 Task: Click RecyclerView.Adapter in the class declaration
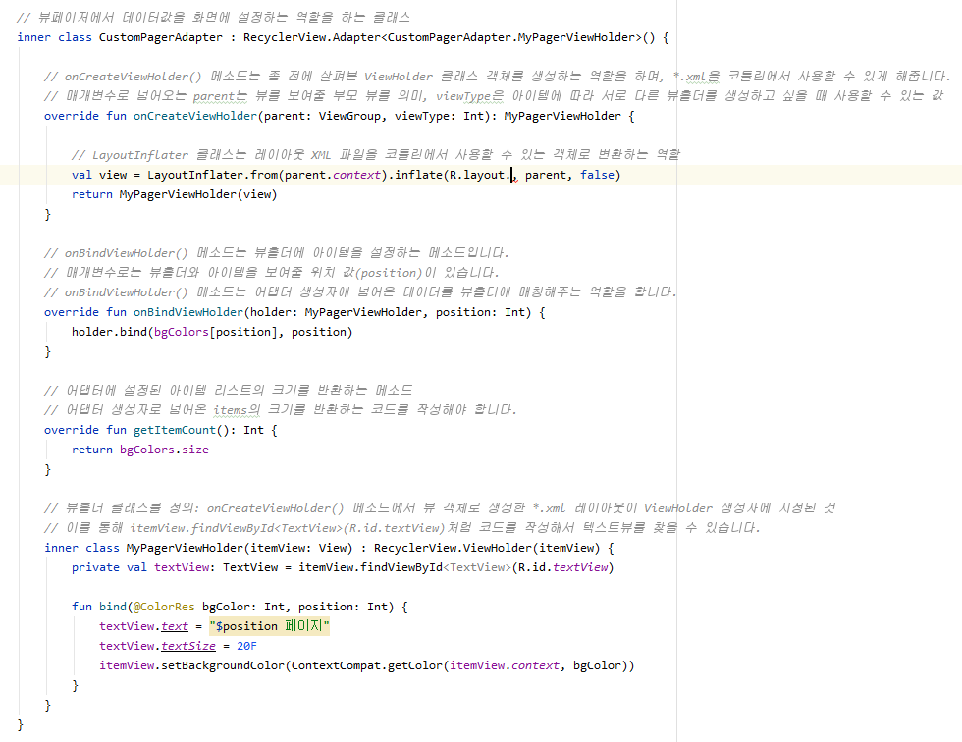click(312, 37)
